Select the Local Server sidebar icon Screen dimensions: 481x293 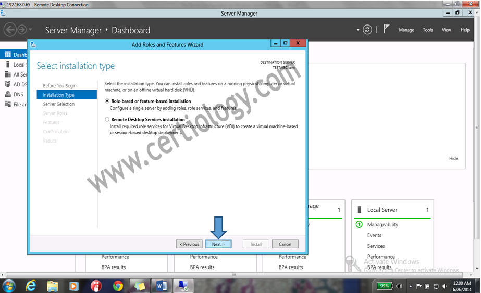click(x=8, y=65)
